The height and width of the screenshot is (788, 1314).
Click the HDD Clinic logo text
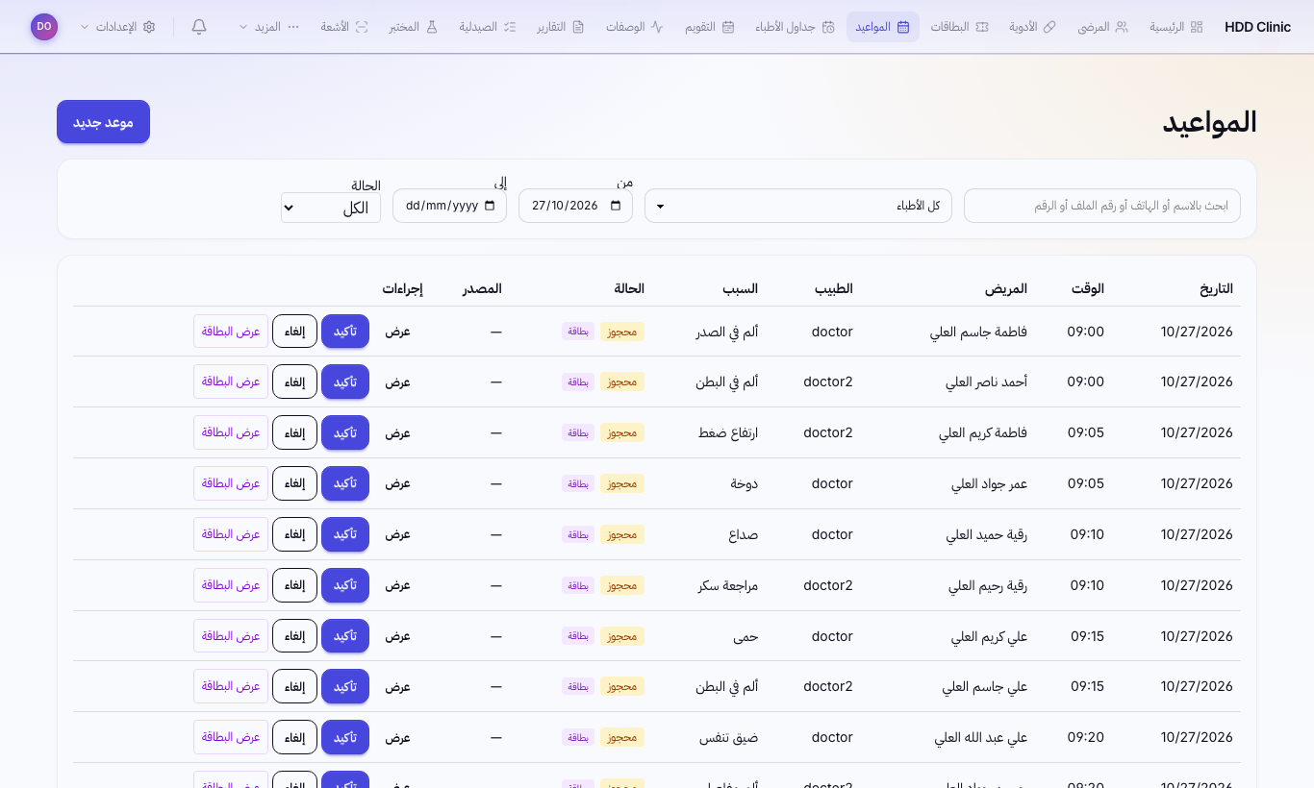(1258, 27)
